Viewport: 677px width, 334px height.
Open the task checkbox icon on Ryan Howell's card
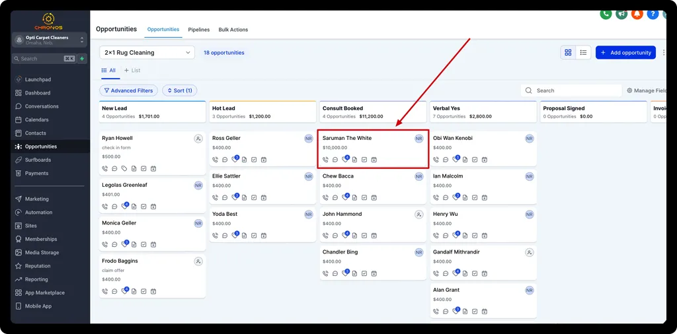[143, 168]
